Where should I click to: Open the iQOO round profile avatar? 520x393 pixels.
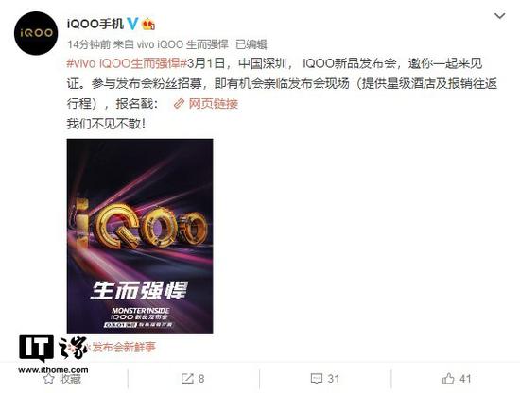pos(36,33)
